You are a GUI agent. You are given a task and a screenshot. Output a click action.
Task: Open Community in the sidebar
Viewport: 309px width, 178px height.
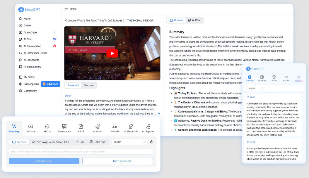coord(28,91)
